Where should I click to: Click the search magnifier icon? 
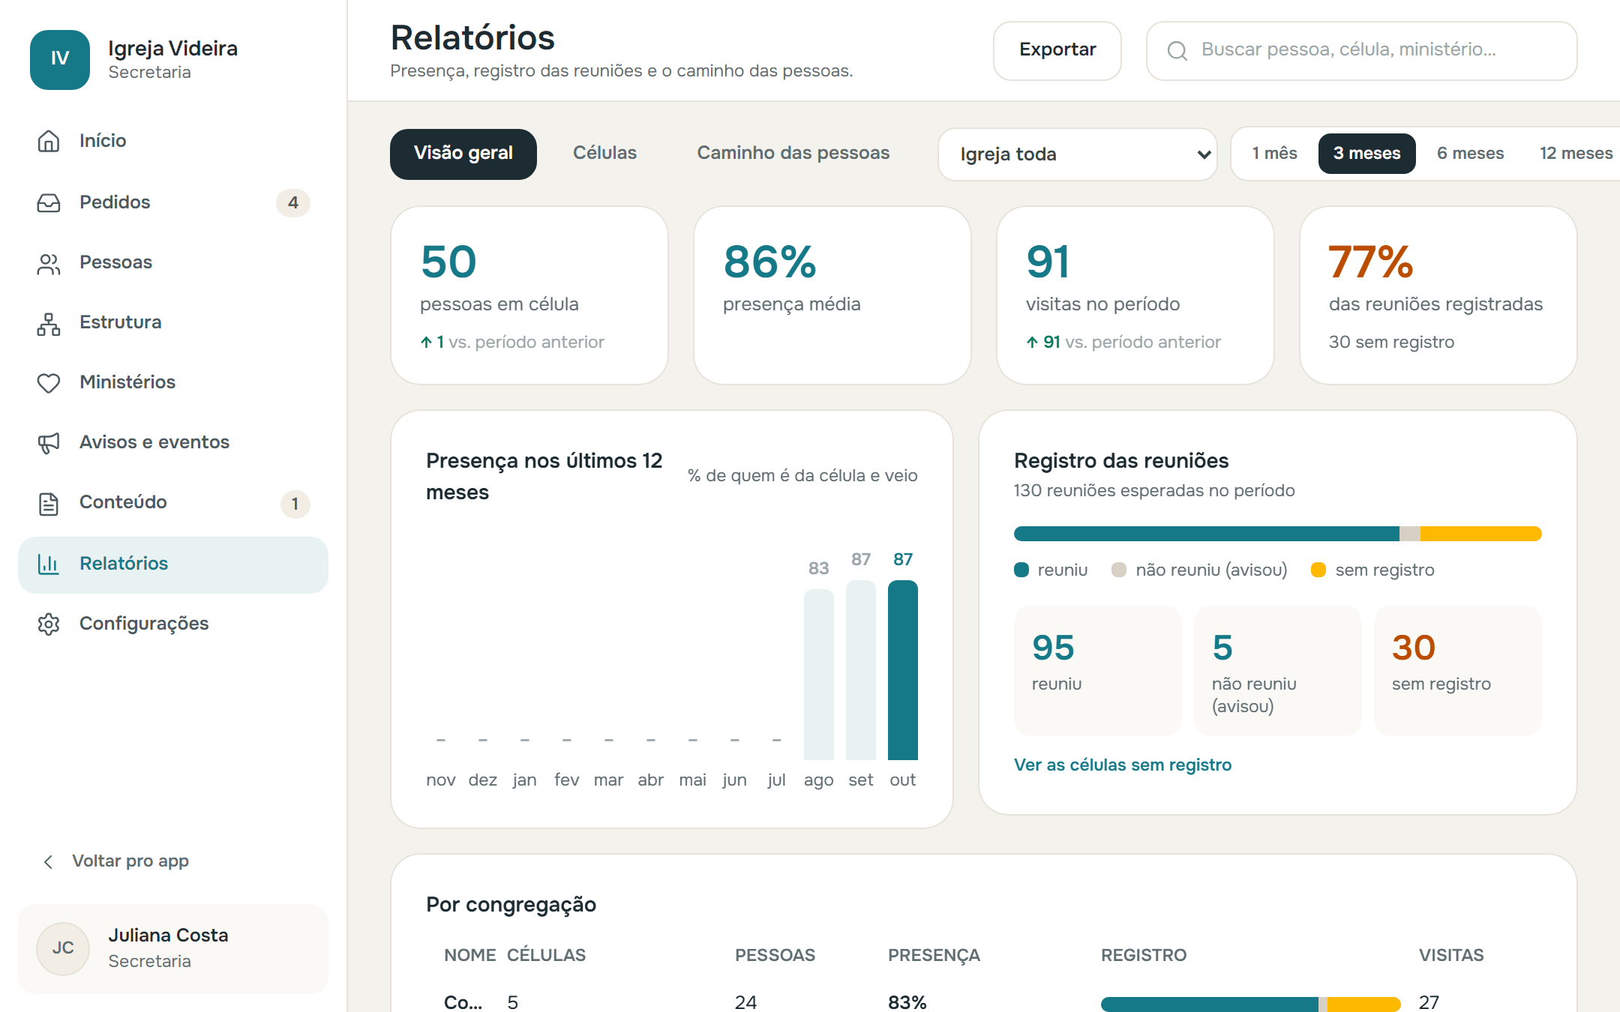[1177, 50]
